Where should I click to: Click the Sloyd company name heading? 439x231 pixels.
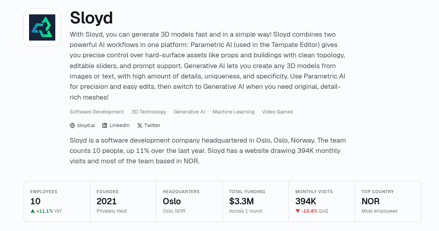tap(91, 18)
